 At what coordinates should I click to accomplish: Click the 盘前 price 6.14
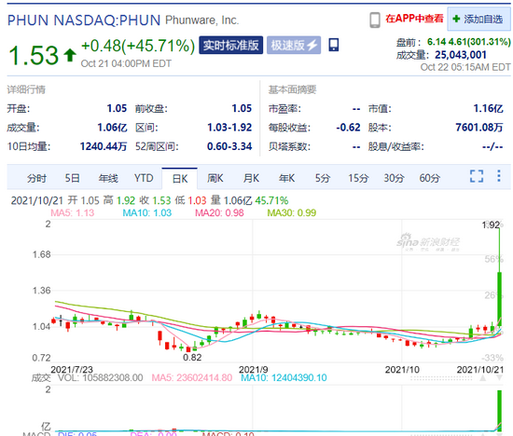click(x=437, y=42)
